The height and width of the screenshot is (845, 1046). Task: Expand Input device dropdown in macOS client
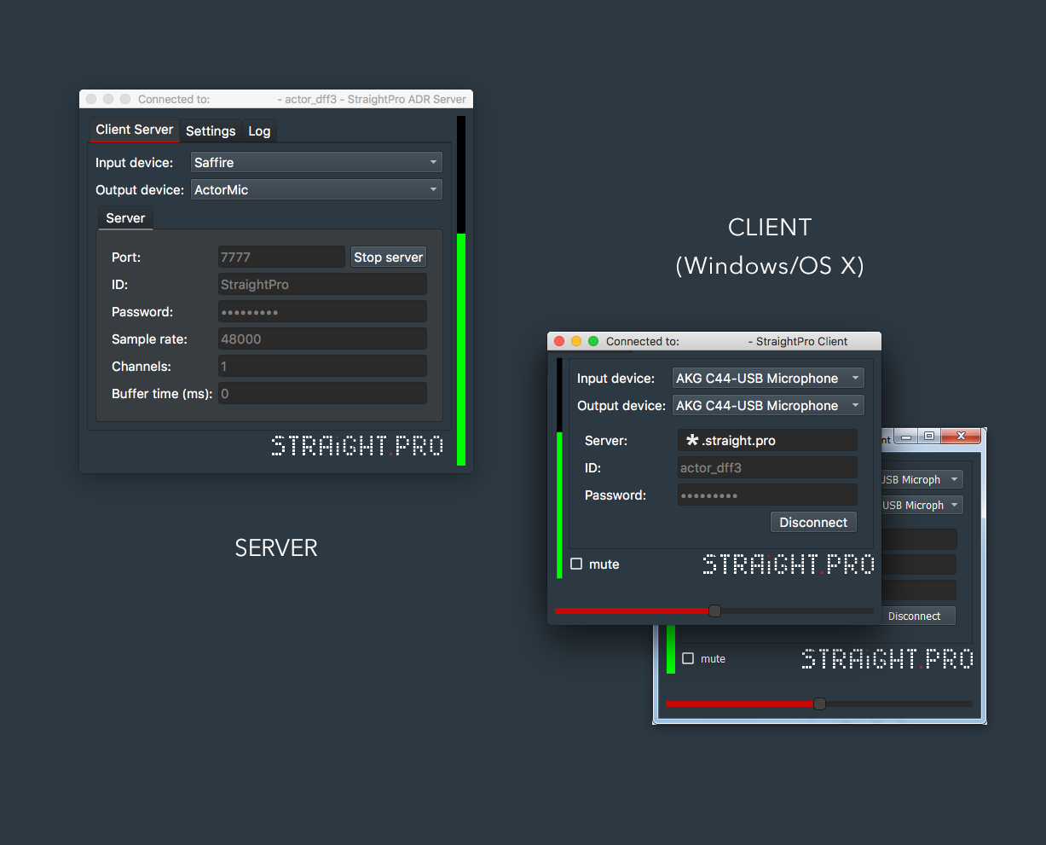click(768, 378)
